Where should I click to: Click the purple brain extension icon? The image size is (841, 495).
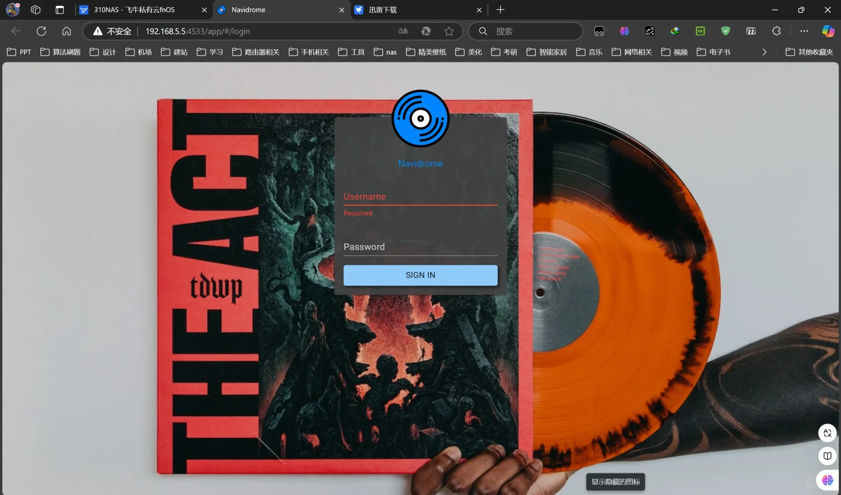pos(624,31)
